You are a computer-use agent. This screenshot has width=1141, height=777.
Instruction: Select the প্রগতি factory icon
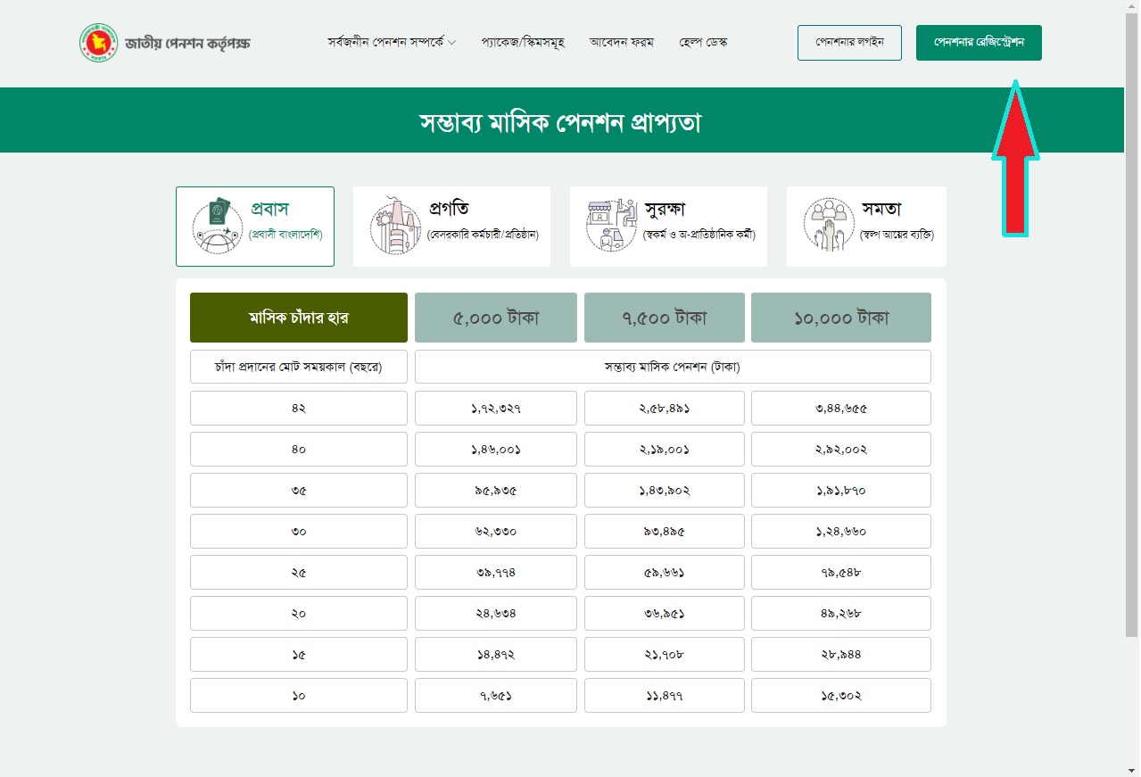[x=395, y=226]
